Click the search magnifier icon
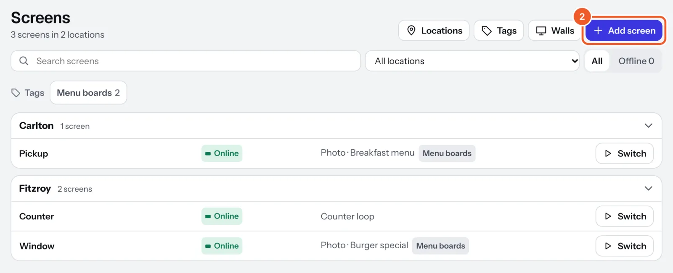Screen dimensions: 673x273 pos(24,61)
